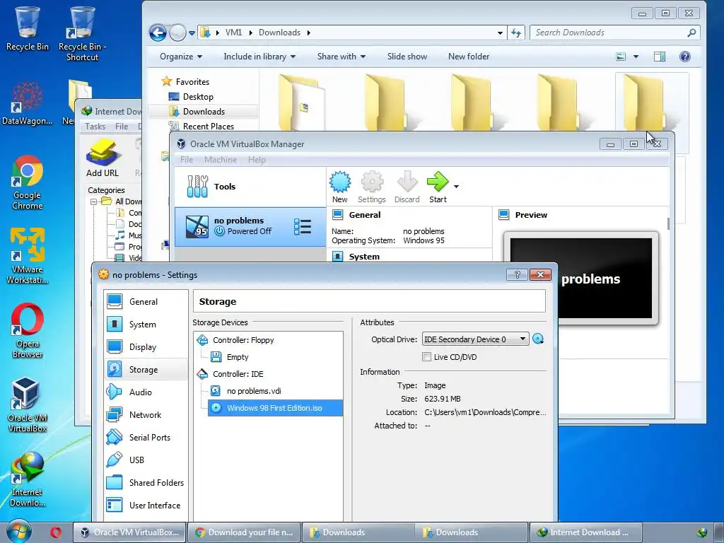Open the File menu in VirtualBox Manager
The height and width of the screenshot is (543, 724).
click(x=187, y=160)
